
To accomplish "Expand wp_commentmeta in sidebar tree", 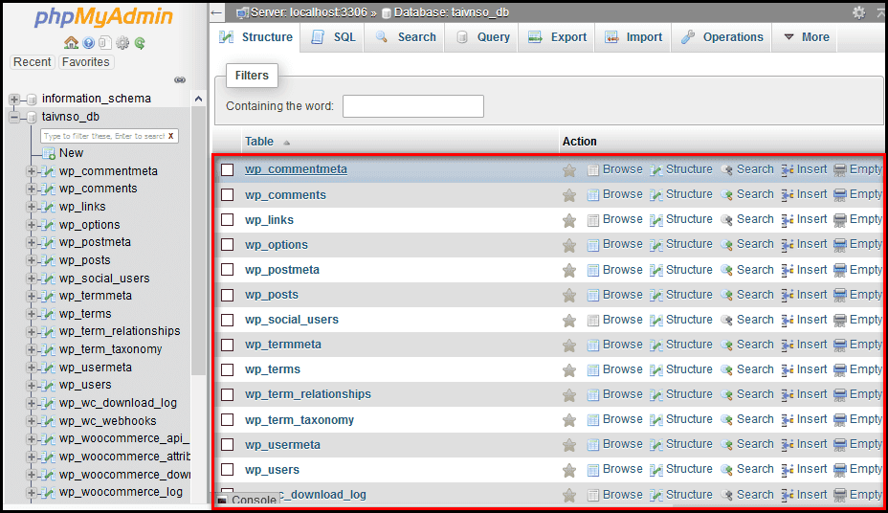I will click(32, 171).
